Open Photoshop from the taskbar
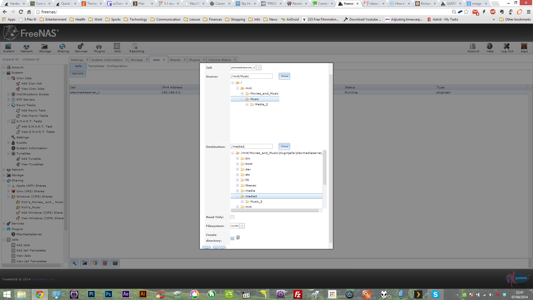The height and width of the screenshot is (300, 533). [108, 294]
